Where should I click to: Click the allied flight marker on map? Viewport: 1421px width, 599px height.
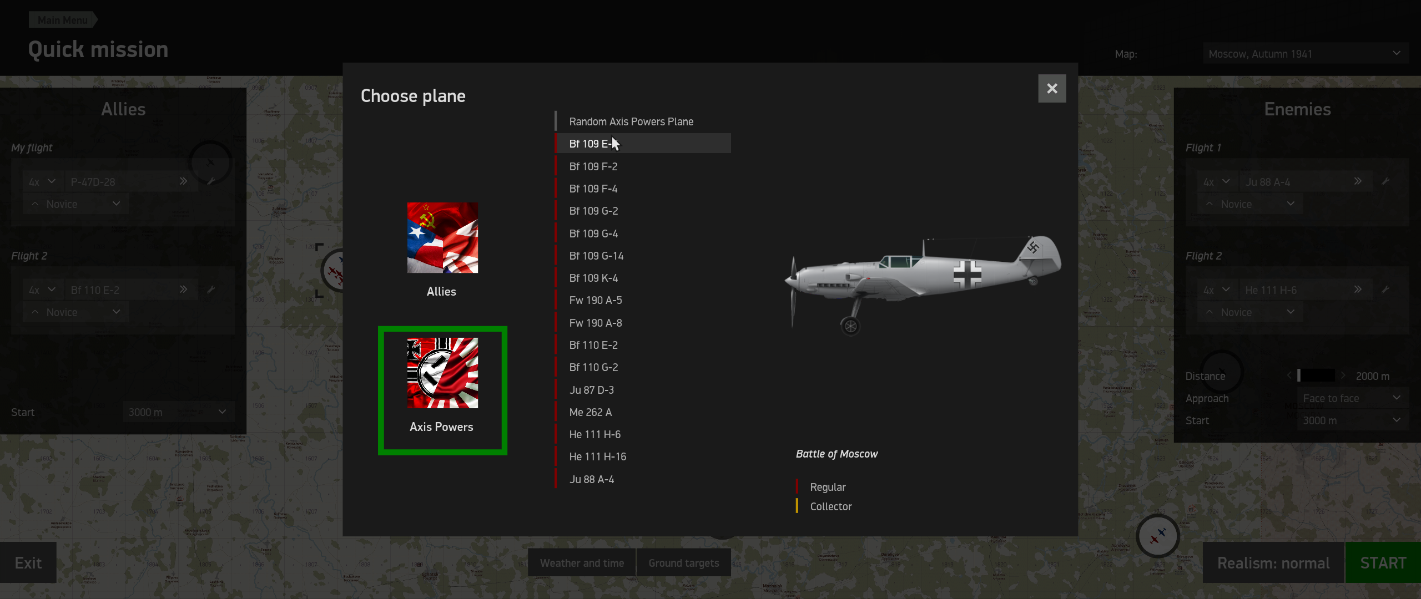(332, 271)
